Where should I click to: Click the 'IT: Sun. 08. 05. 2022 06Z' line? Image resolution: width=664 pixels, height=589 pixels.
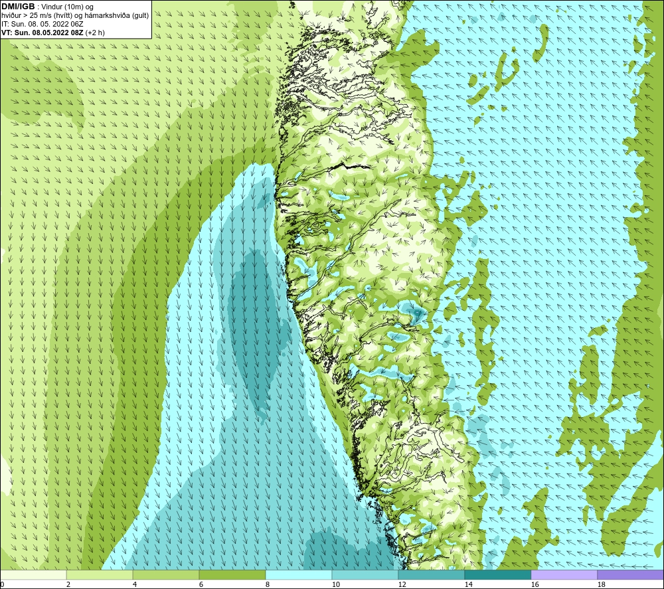tap(42, 24)
